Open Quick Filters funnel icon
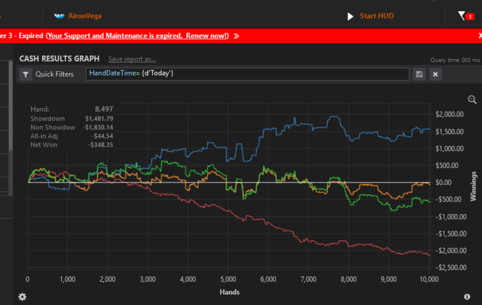 click(x=26, y=74)
